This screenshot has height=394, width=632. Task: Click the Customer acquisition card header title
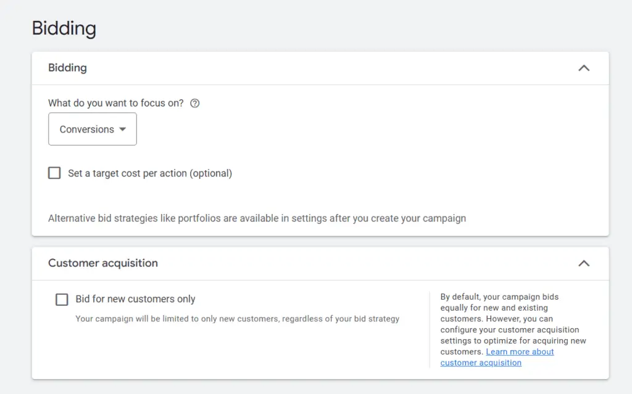point(103,263)
